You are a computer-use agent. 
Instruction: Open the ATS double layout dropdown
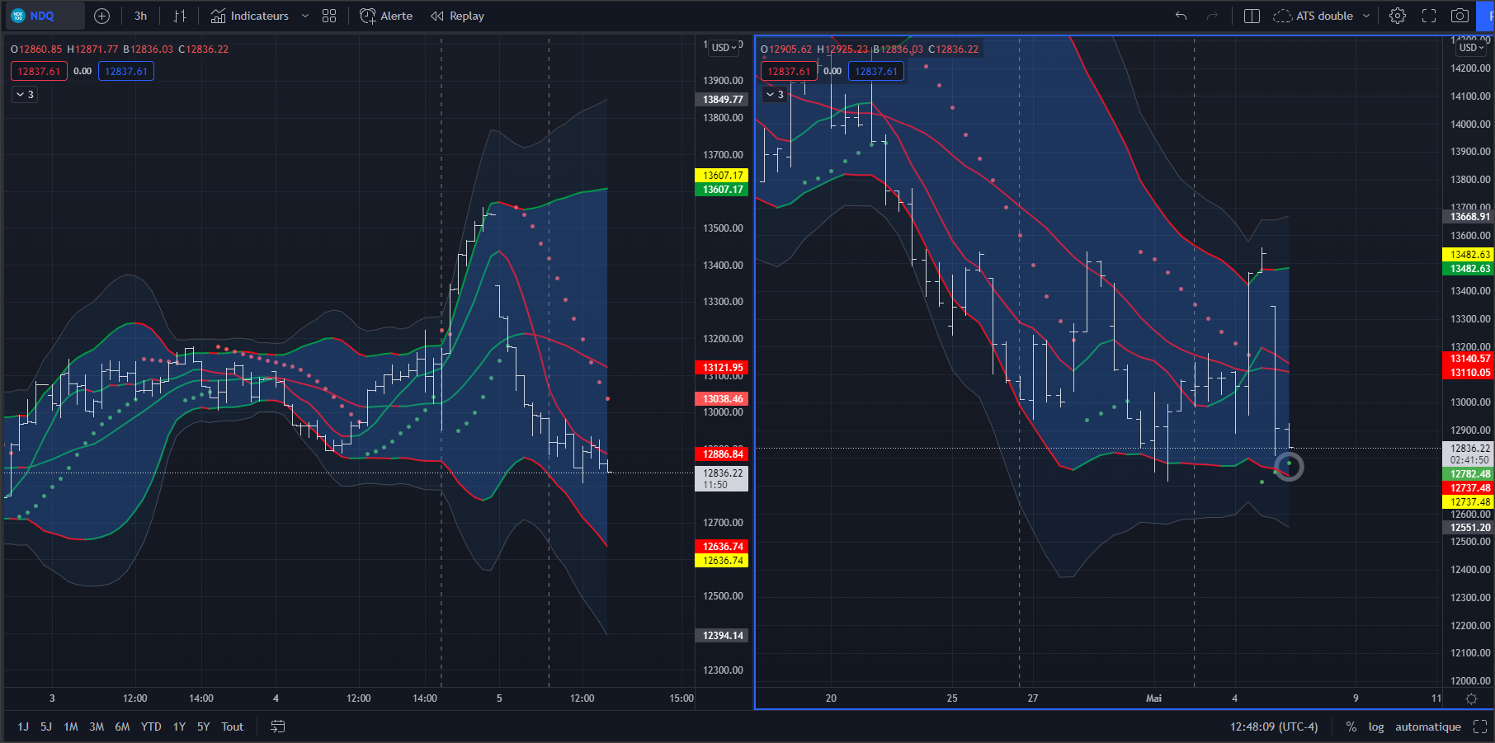tap(1321, 16)
